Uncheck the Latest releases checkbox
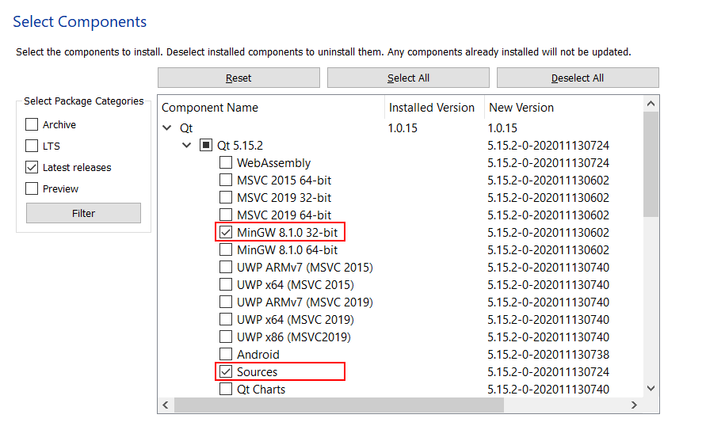Screen dimensions: 706x445 click(x=32, y=167)
